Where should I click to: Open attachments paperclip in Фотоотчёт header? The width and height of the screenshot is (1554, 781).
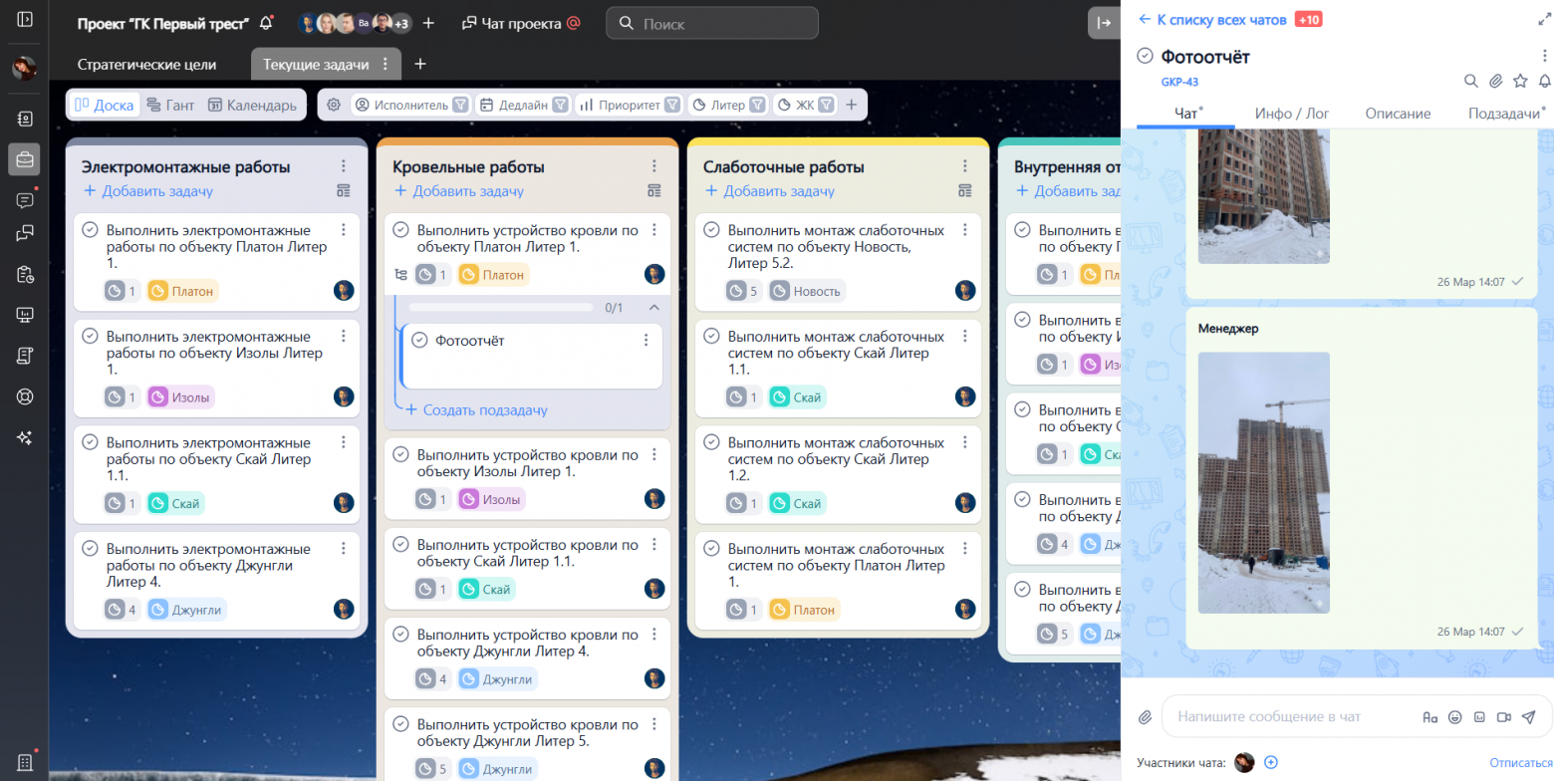click(x=1495, y=81)
